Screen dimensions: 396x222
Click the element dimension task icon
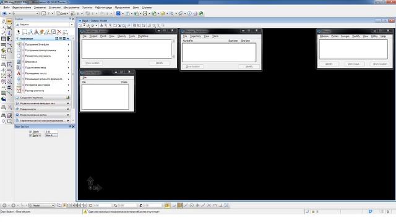pos(19,91)
